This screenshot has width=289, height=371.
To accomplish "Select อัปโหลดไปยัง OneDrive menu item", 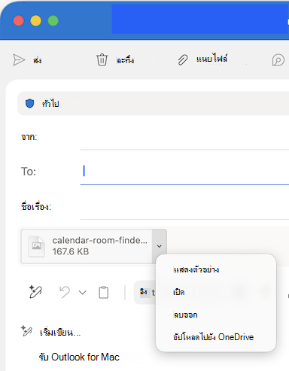I will pyautogui.click(x=214, y=337).
